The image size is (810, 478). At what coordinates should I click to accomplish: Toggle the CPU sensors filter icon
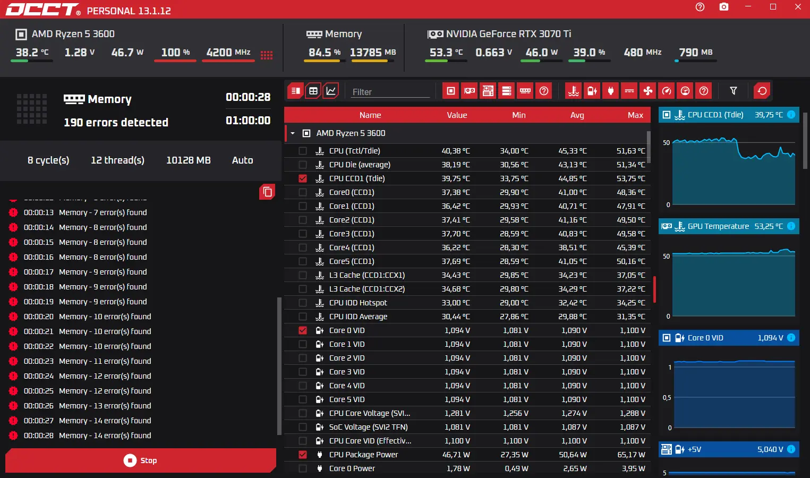pyautogui.click(x=451, y=91)
